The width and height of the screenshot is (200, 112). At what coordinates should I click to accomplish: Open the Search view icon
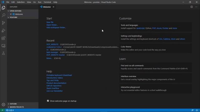[3, 15]
